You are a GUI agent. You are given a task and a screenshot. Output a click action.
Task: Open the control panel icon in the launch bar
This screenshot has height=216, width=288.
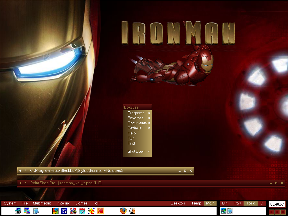pos(18,211)
